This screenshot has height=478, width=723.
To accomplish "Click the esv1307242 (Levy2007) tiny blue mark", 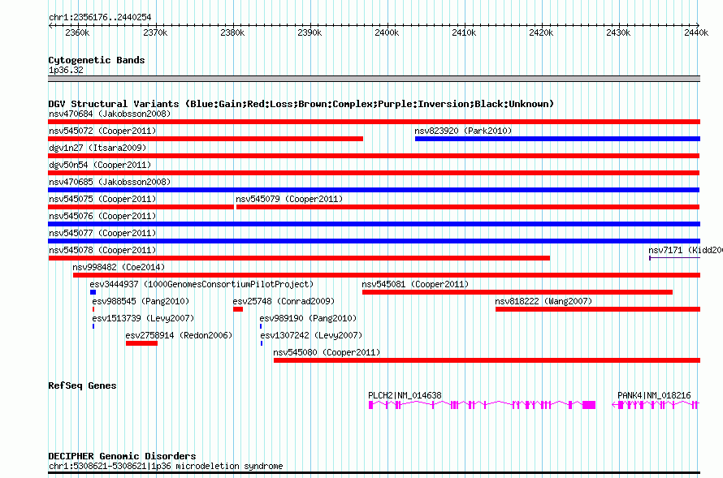I will (262, 343).
